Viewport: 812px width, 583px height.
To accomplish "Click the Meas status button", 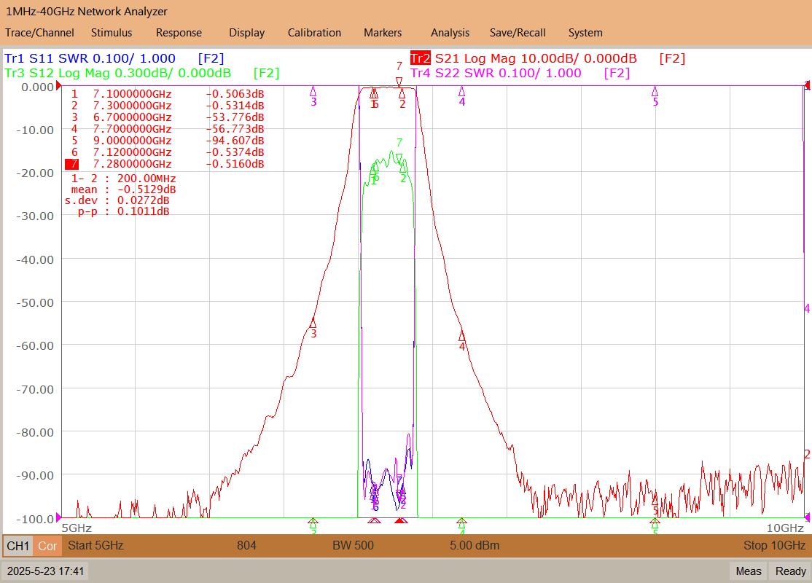I will (x=749, y=571).
